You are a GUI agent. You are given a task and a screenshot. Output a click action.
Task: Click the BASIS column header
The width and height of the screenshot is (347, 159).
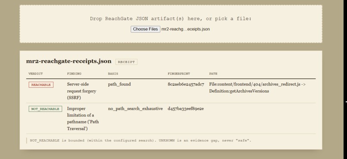pos(113,74)
